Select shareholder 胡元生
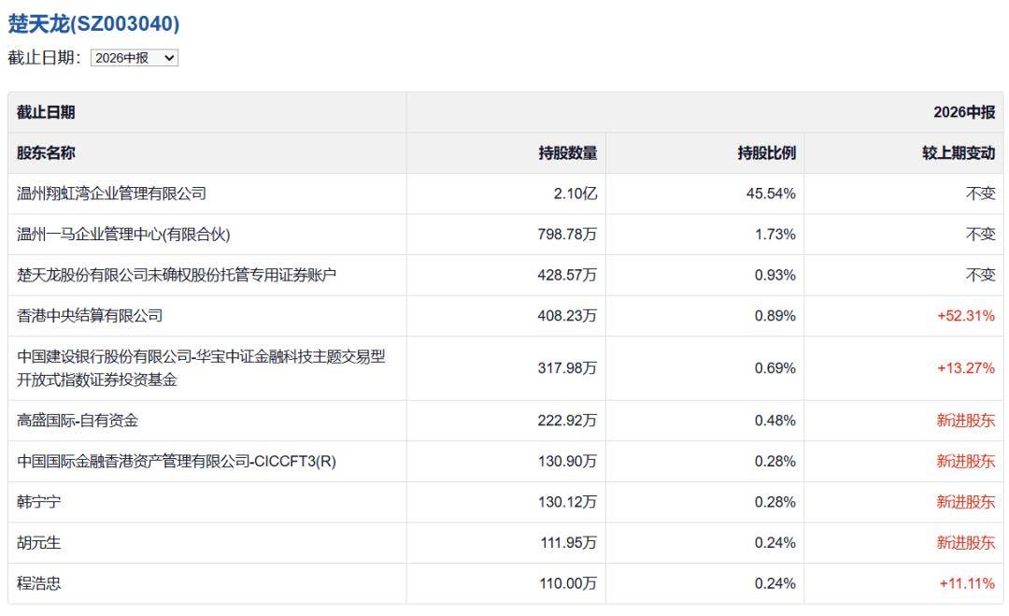 (38, 542)
